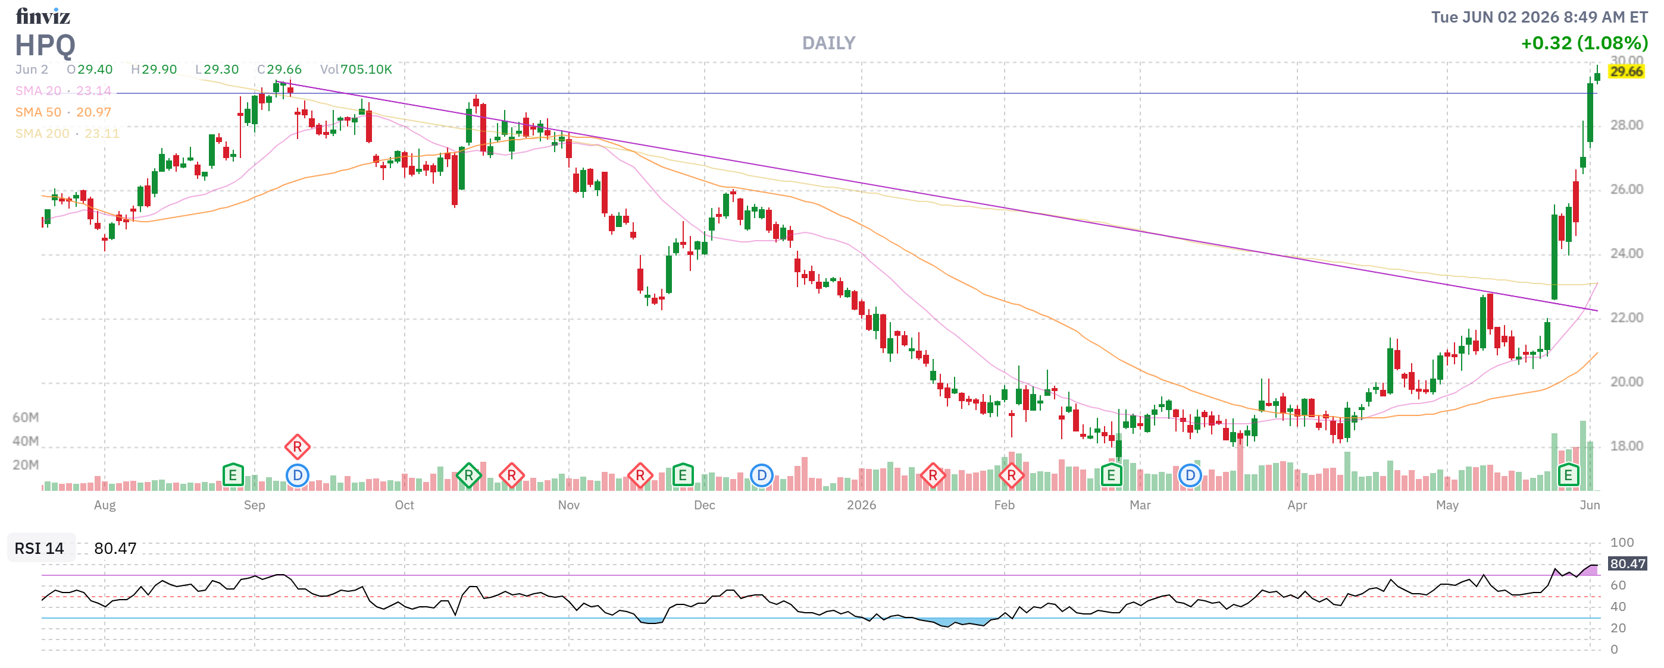This screenshot has height=668, width=1664.
Task: Click the 28.00 price axis label
Action: (x=1627, y=125)
